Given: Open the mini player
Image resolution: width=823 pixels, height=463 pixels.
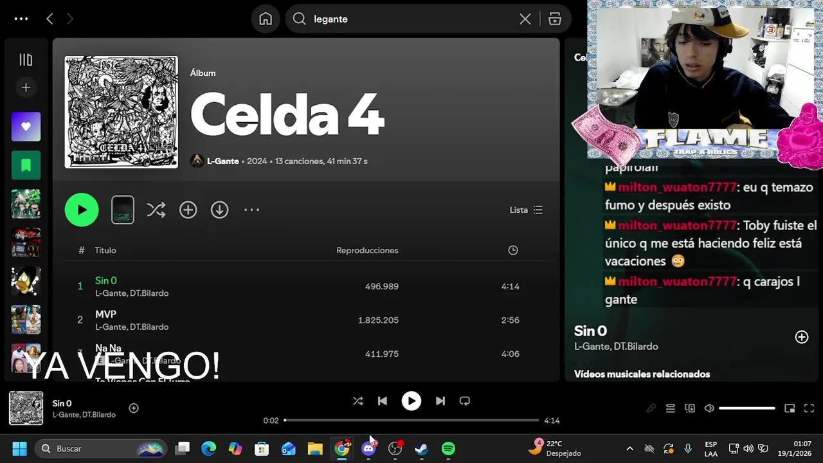Looking at the screenshot, I should coord(790,408).
